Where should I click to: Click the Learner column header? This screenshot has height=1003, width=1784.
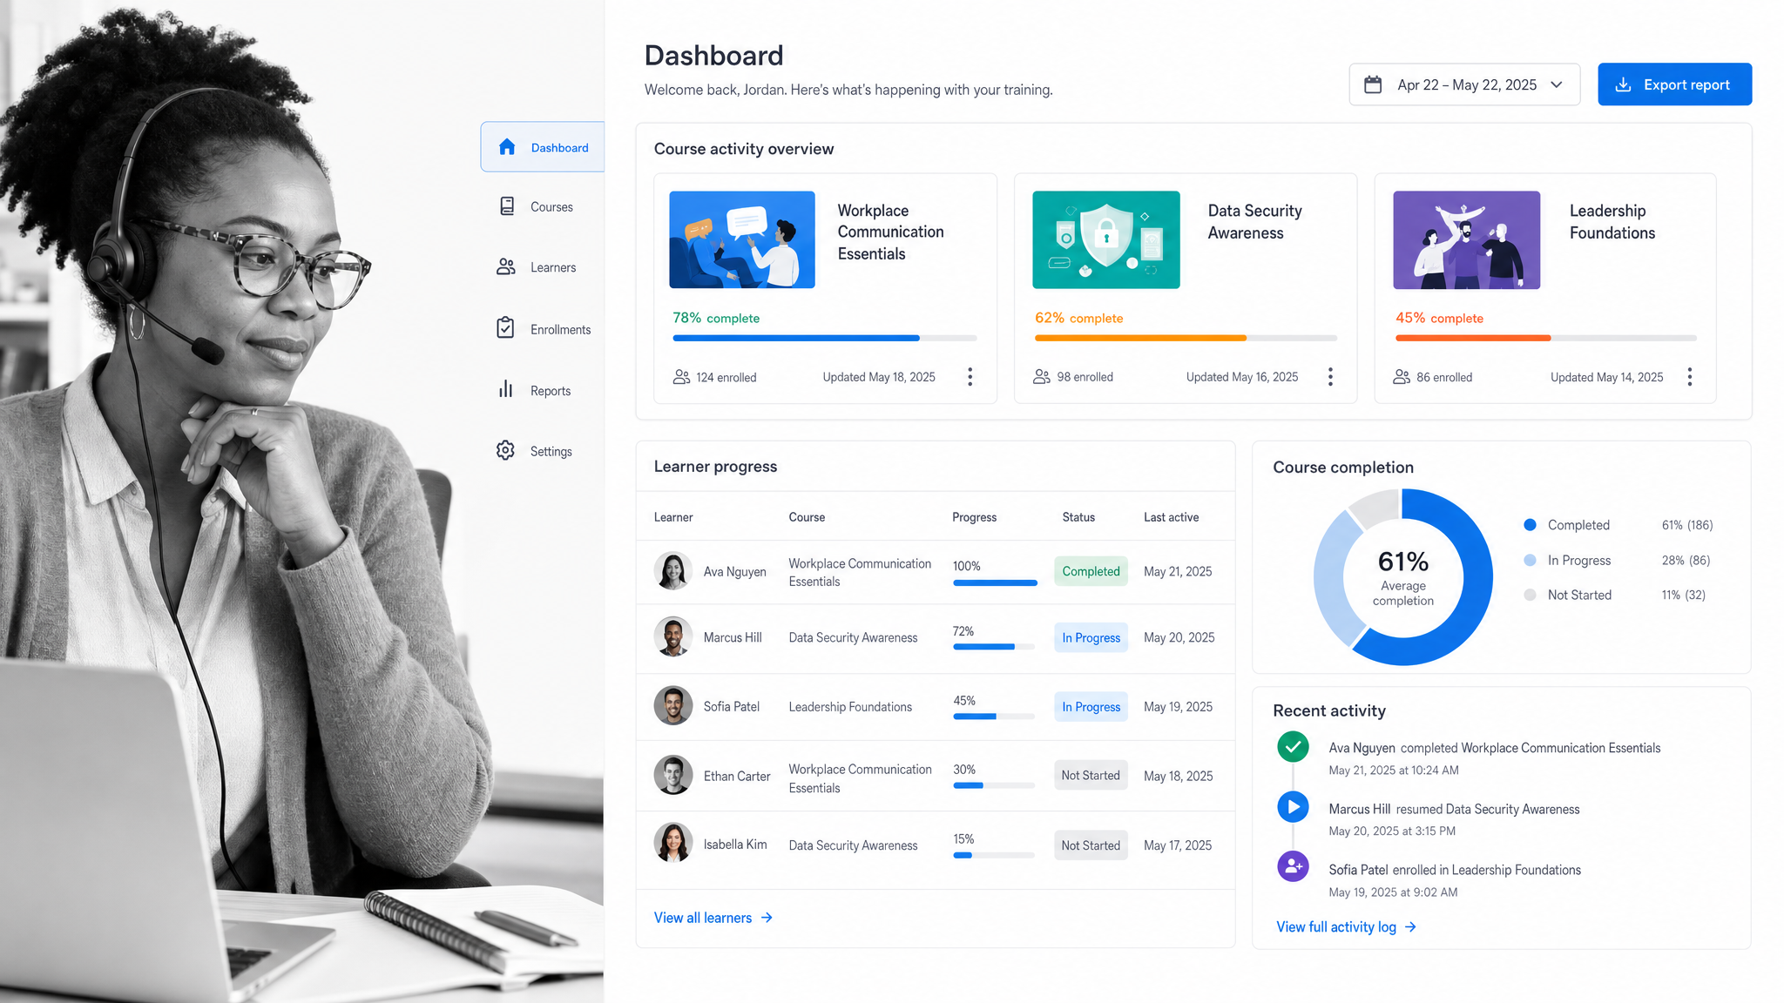point(673,516)
